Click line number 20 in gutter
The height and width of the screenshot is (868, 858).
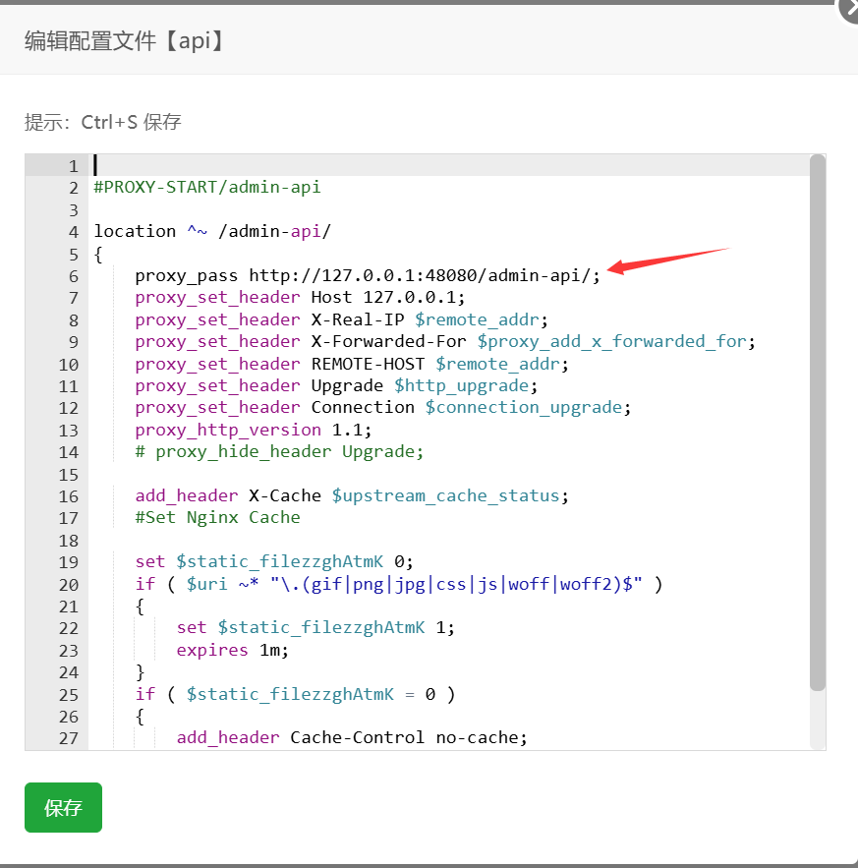click(69, 585)
